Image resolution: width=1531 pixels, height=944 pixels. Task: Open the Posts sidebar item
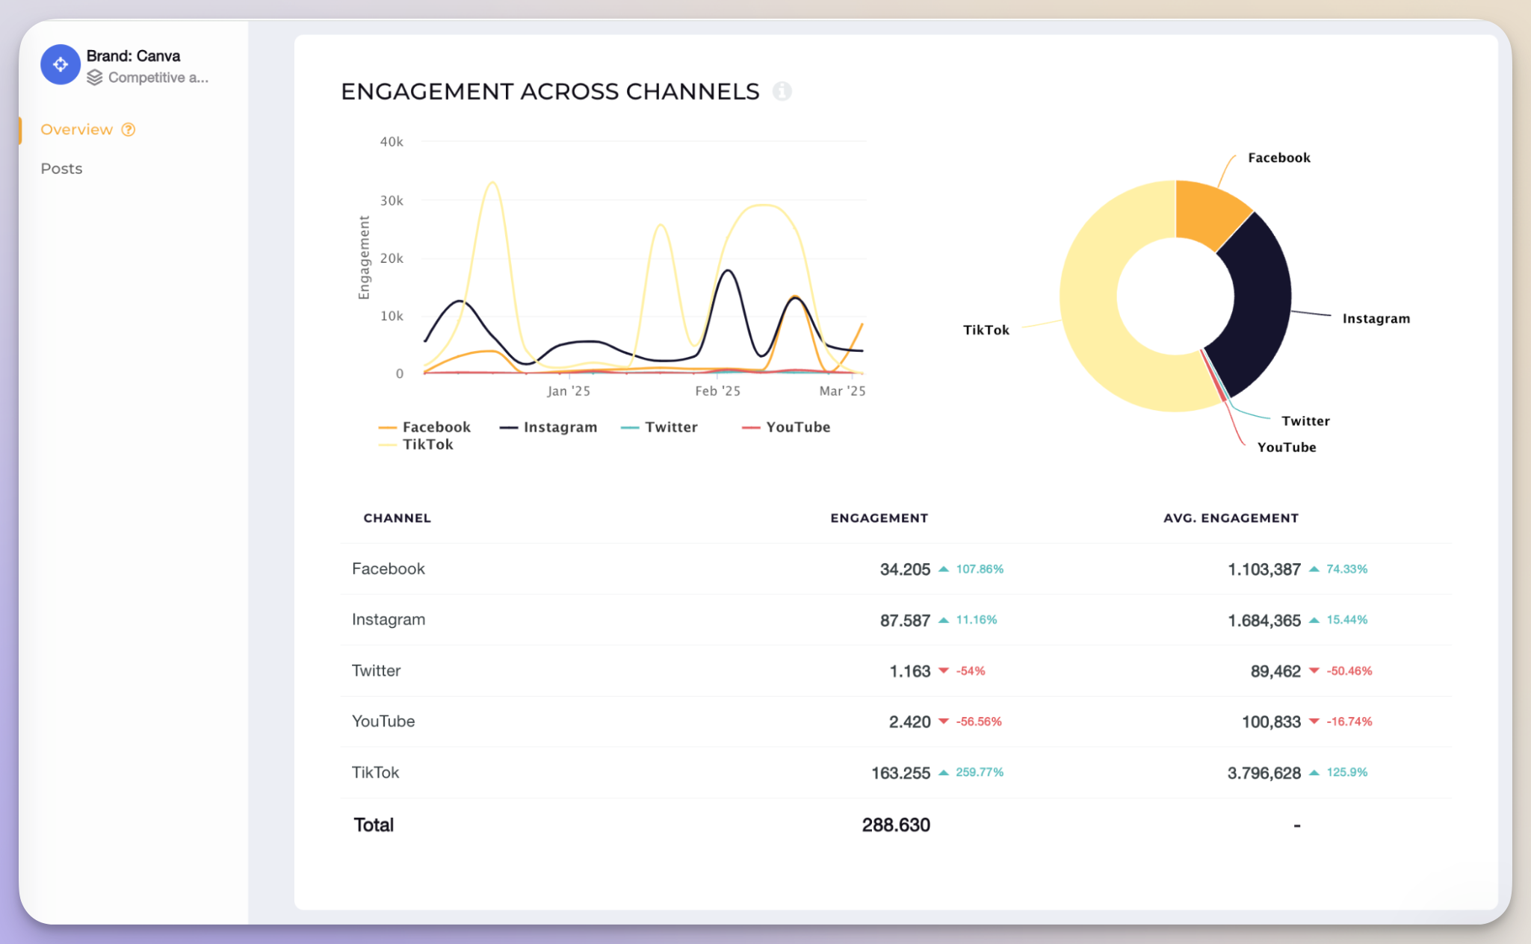tap(61, 168)
